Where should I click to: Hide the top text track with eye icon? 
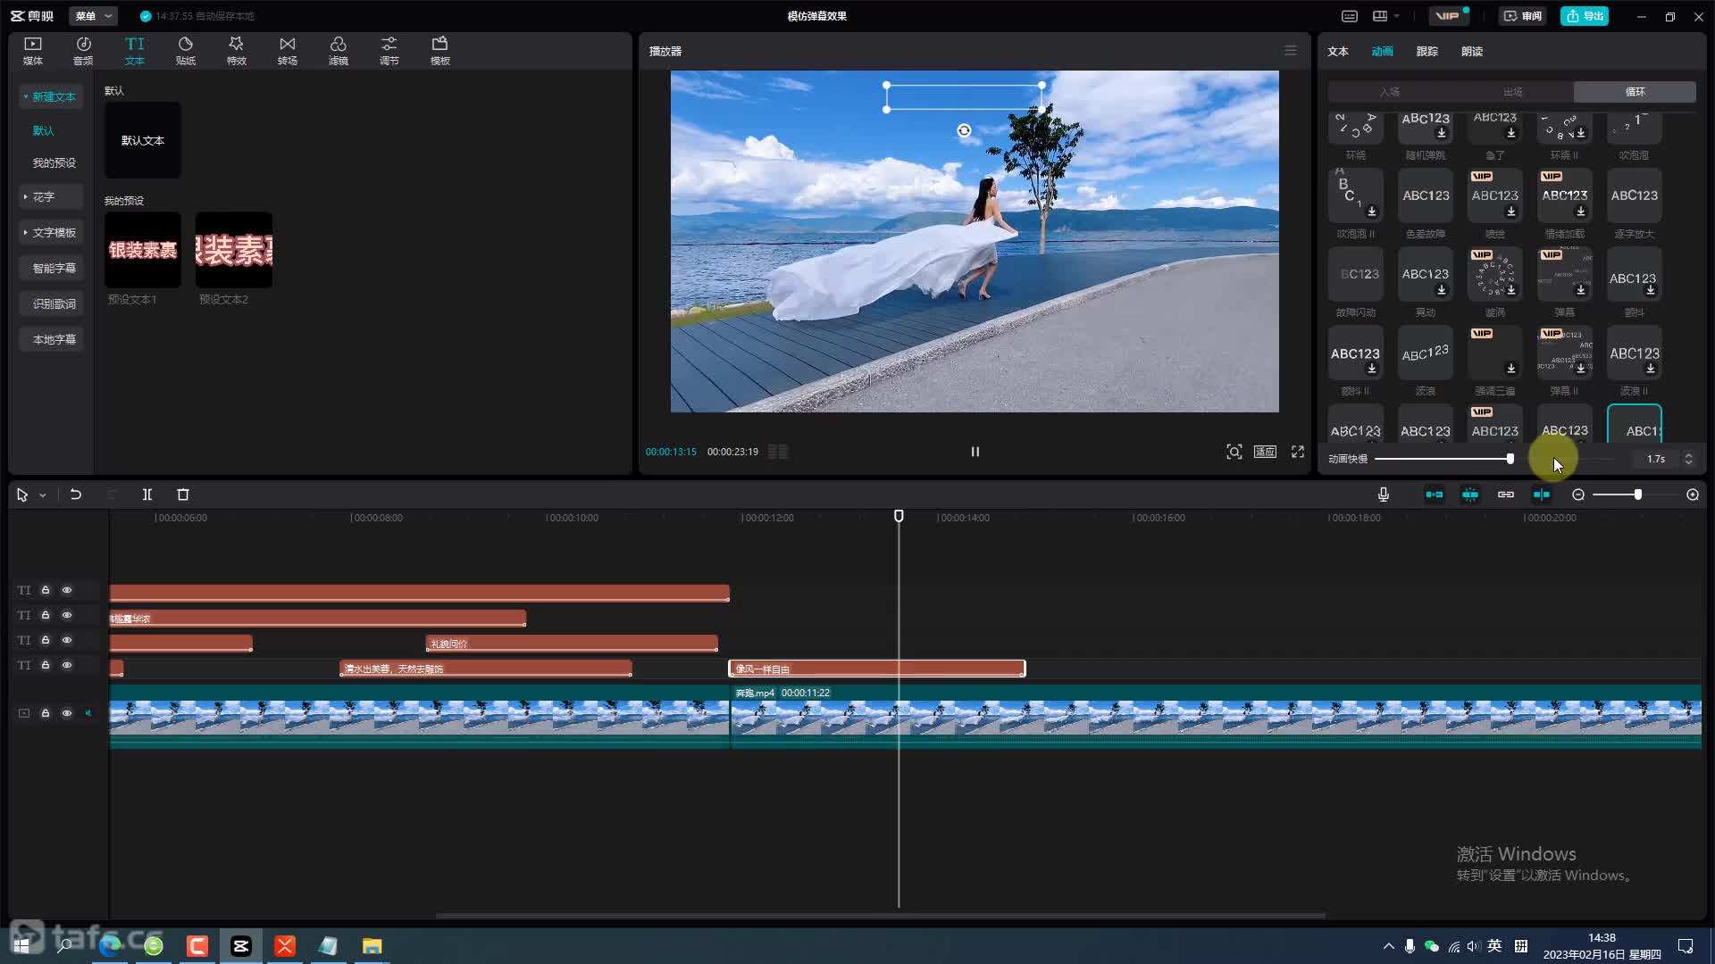point(67,590)
